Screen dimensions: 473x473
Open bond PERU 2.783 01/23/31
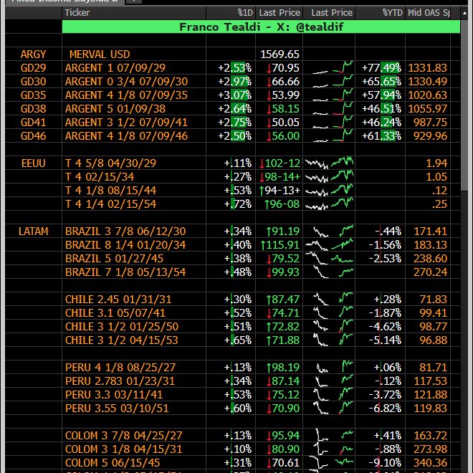tap(120, 381)
